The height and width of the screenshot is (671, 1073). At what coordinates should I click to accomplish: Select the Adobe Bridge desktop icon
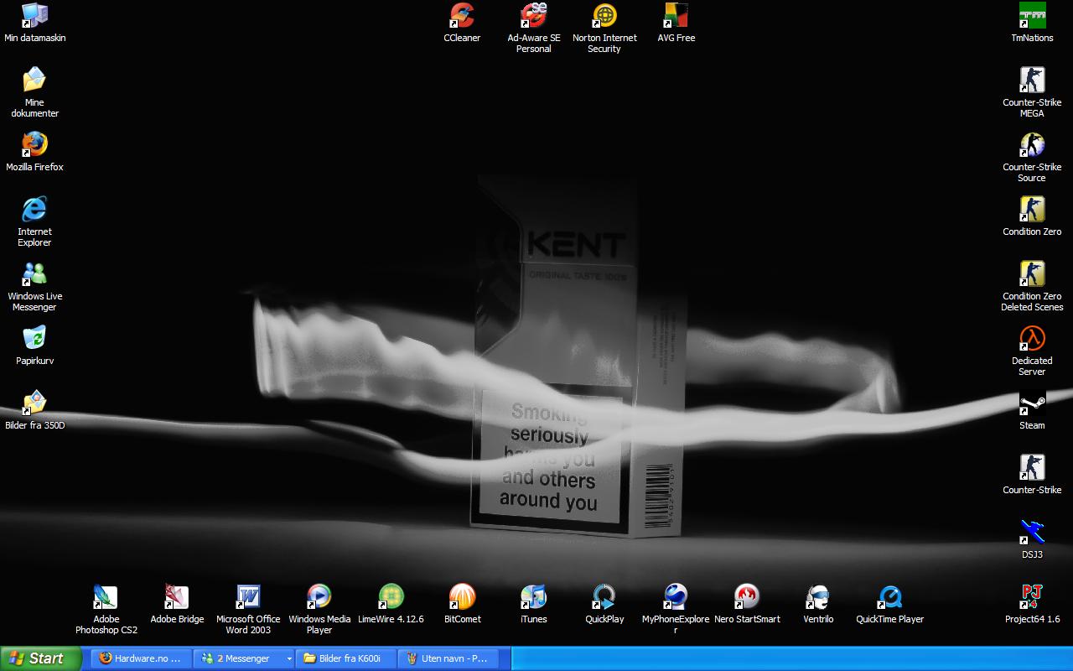click(177, 596)
